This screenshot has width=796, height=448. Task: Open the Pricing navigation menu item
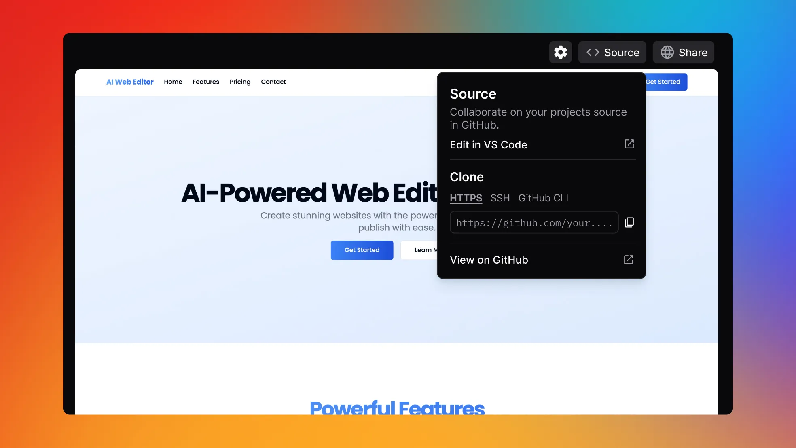pos(240,81)
